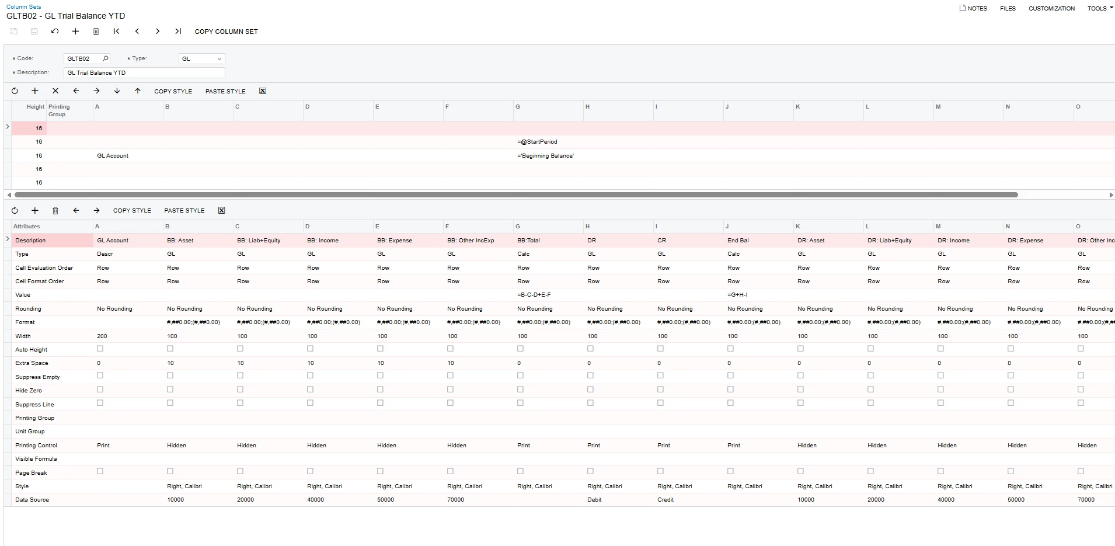Click Copy Style in attributes toolbar
Screen dimensions: 1115x546
tap(132, 211)
